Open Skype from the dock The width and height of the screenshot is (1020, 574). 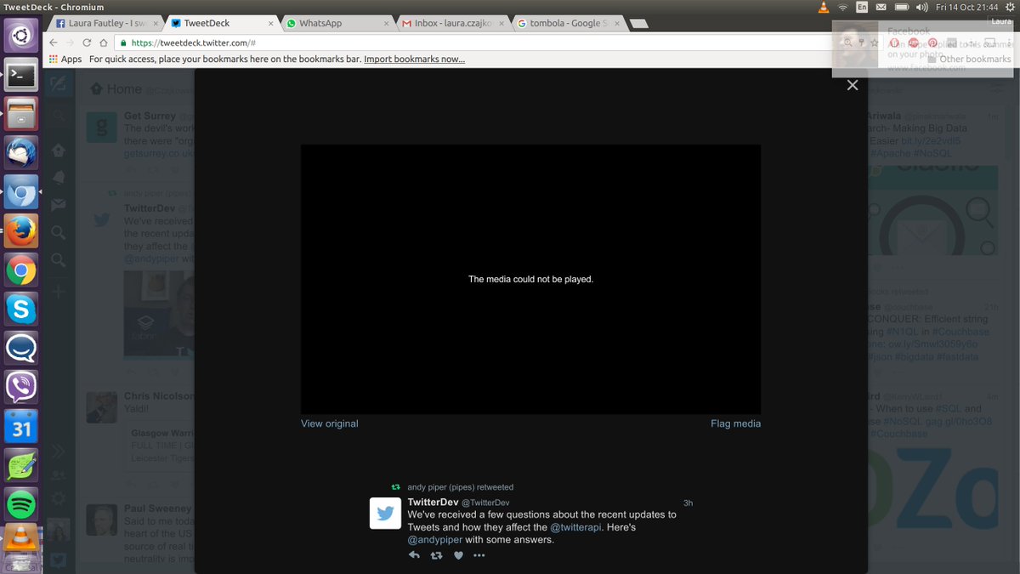pyautogui.click(x=20, y=310)
